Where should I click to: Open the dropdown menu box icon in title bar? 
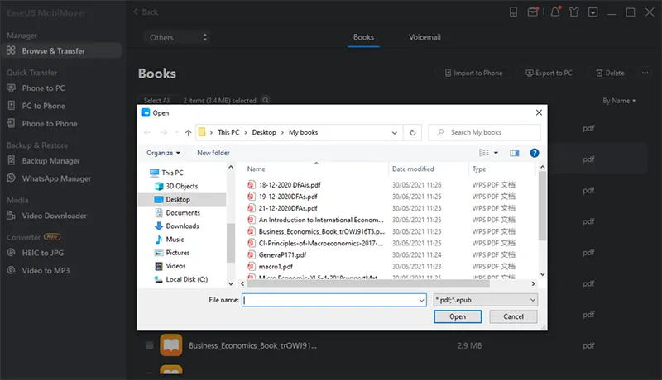pos(592,12)
